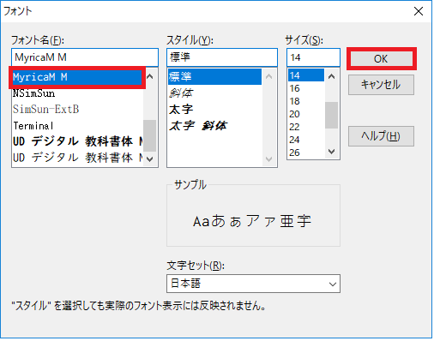Viewport: 434px width, 341px height.
Task: Click the font list scrollbar thumb
Action: point(150,135)
